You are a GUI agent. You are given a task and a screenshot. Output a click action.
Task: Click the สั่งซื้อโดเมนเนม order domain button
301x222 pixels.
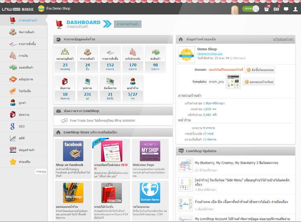click(260, 70)
